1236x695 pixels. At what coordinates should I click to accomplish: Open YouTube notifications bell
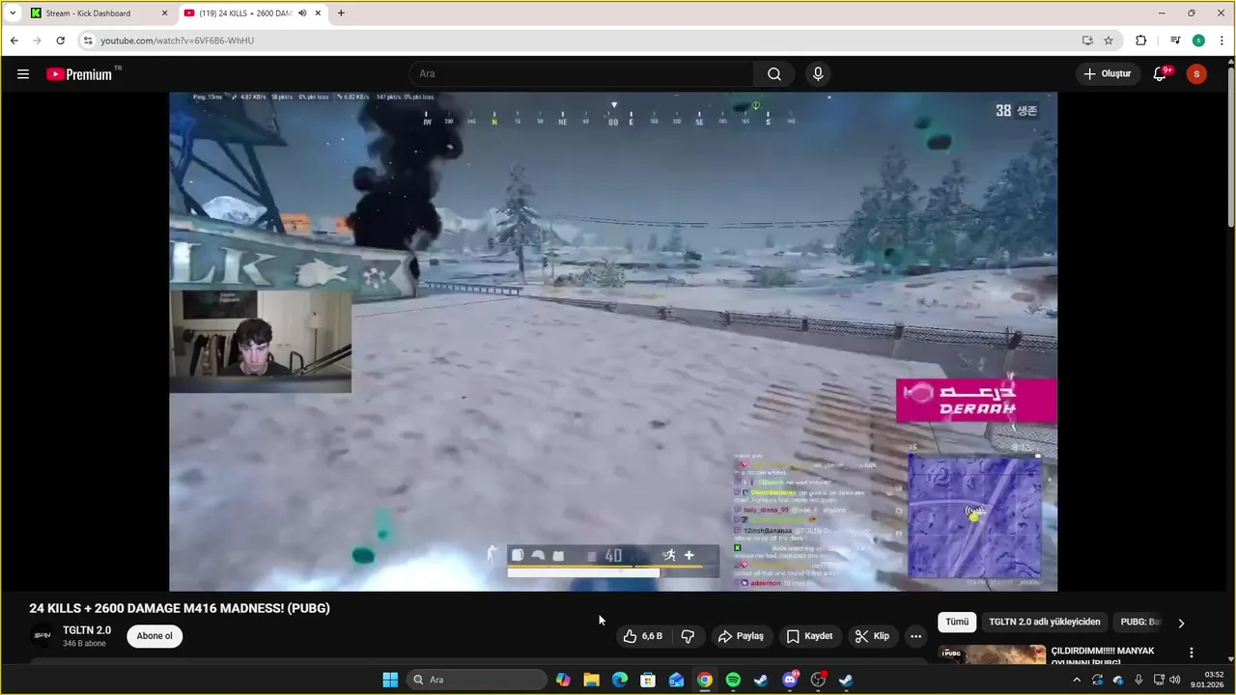(1161, 74)
